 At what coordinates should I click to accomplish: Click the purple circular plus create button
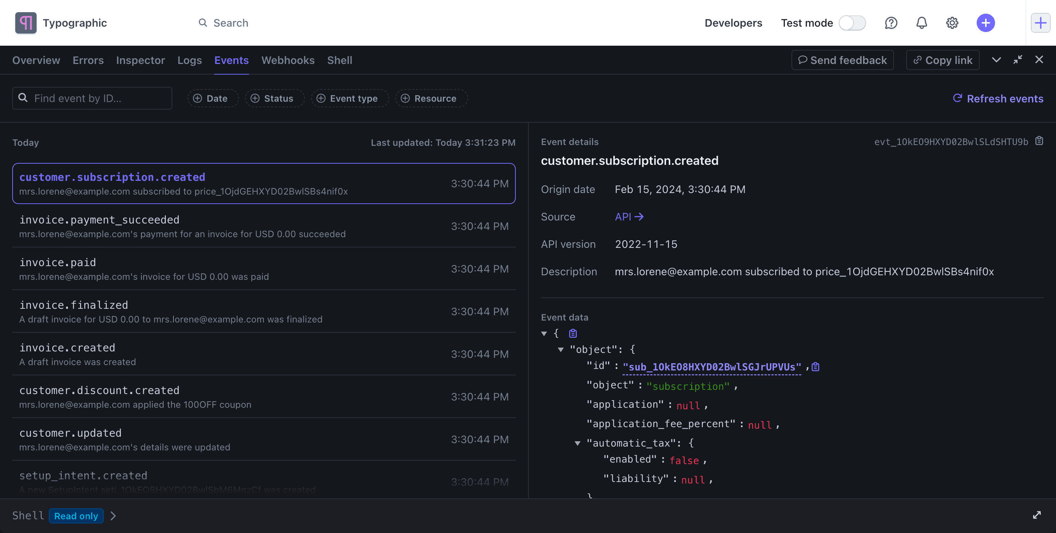(x=985, y=23)
